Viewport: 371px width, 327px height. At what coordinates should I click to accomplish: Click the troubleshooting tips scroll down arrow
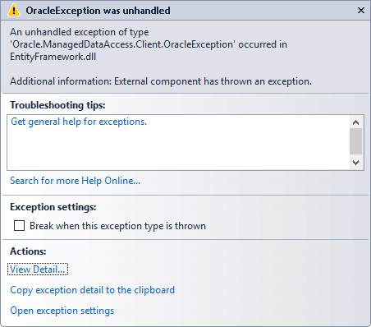tap(355, 163)
